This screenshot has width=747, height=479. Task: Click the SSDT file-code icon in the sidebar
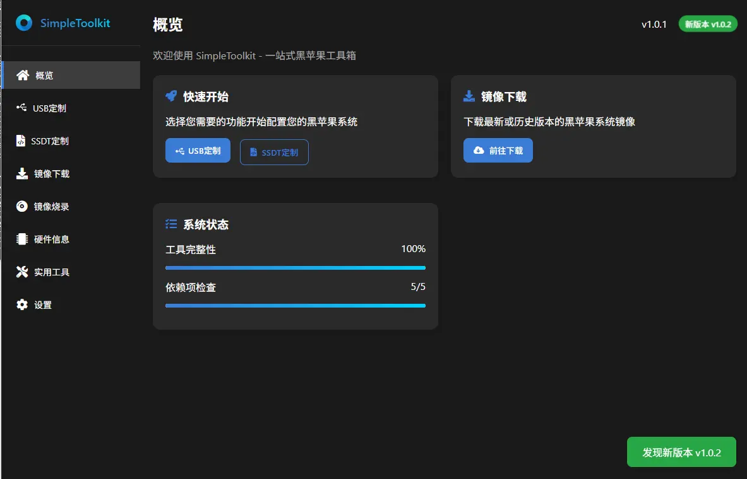[x=20, y=141]
